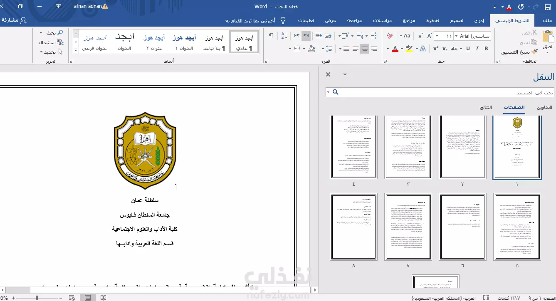
Task: Open the ملف (File) tab
Action: pyautogui.click(x=547, y=20)
